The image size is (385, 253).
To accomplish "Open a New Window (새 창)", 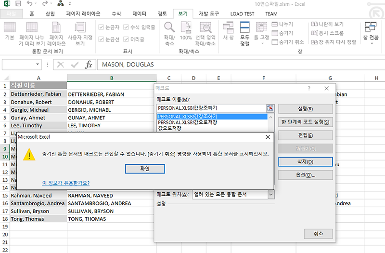I will coord(228,31).
